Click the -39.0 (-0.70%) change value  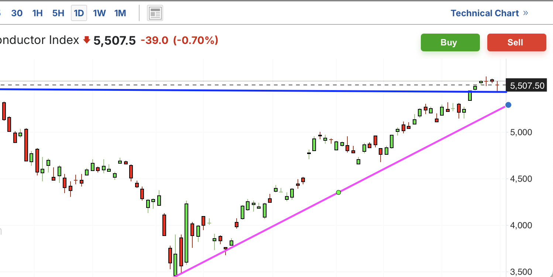pos(179,40)
